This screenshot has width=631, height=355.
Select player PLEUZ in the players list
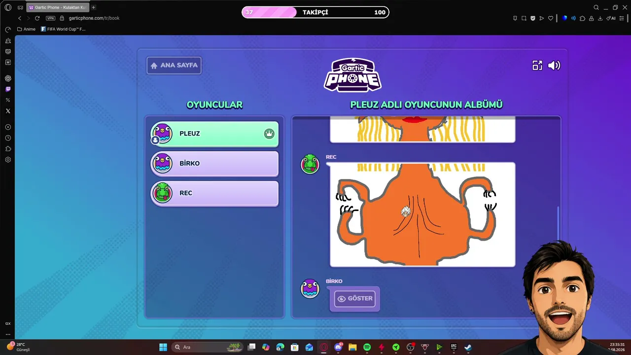(214, 134)
